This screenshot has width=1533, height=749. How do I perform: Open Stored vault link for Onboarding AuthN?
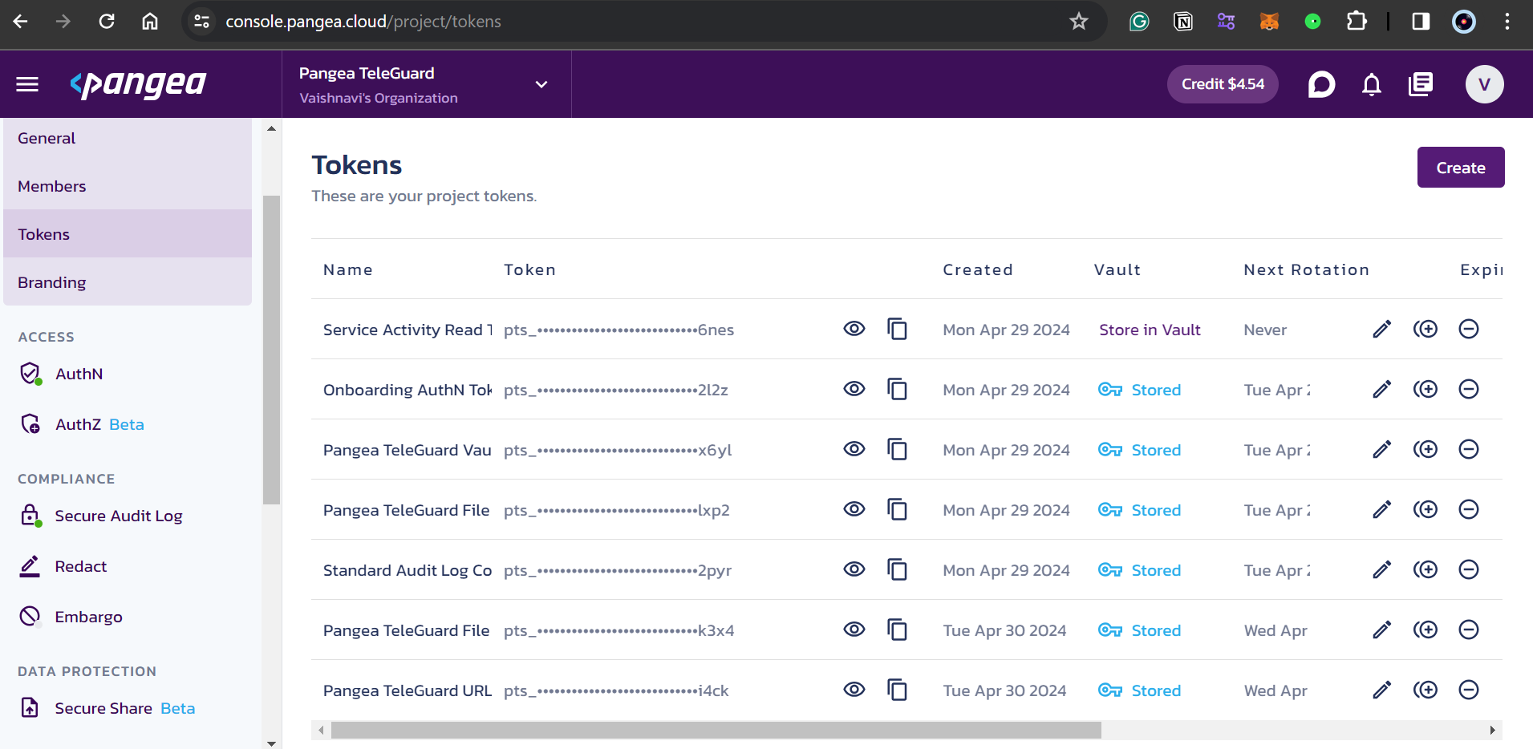[x=1139, y=390]
